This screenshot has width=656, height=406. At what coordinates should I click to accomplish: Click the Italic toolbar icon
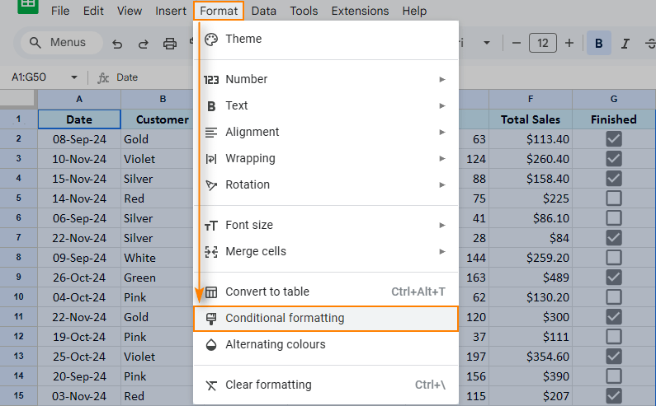point(625,43)
